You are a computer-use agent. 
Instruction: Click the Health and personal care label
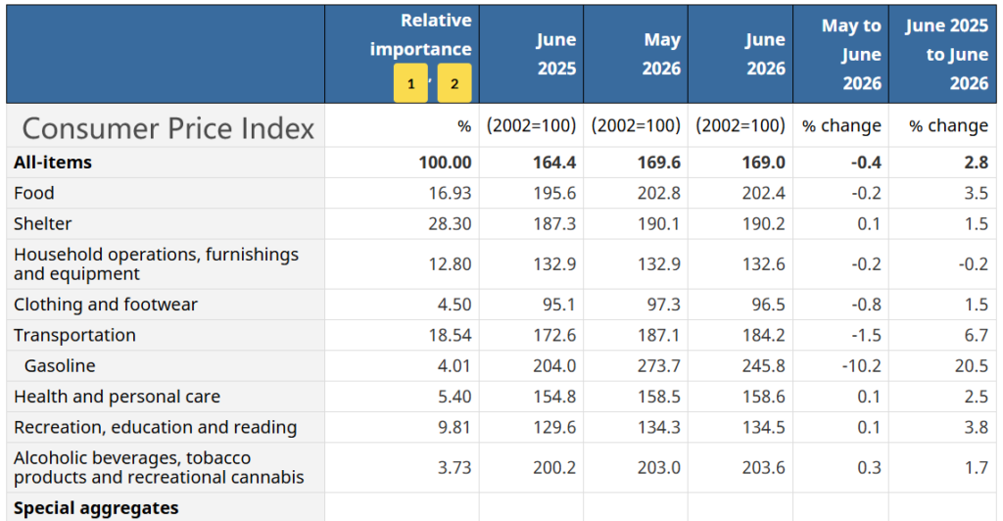point(118,397)
